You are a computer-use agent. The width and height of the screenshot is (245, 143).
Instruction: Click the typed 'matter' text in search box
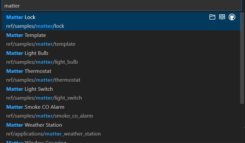[12, 6]
